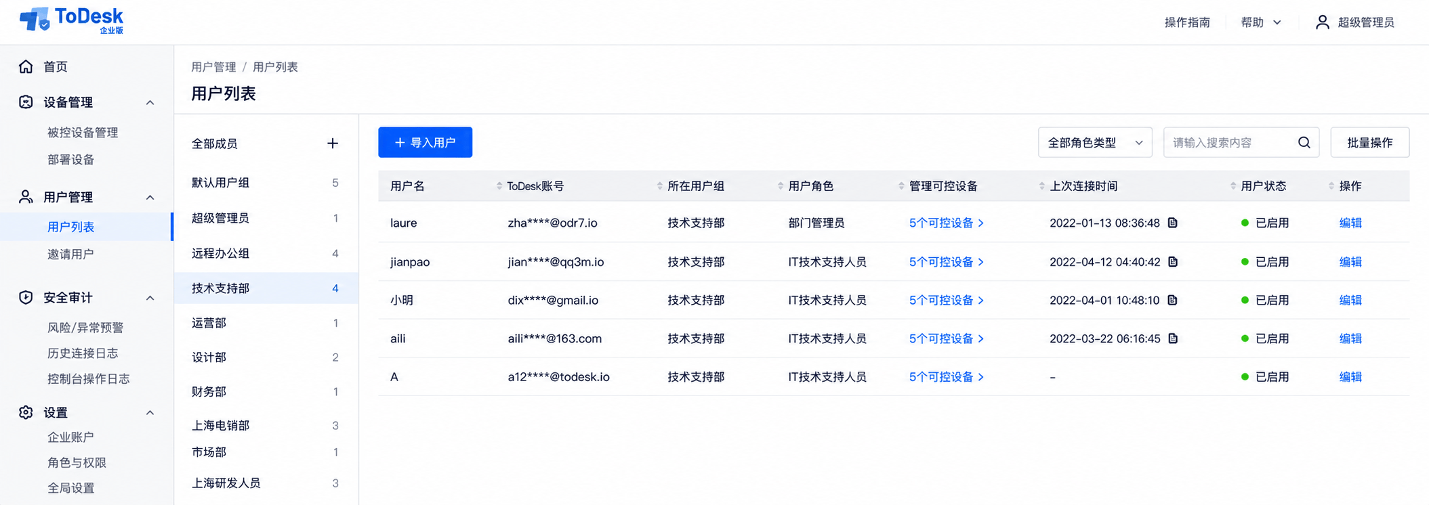This screenshot has width=1429, height=505.
Task: Edit user aili via 编辑 link
Action: 1350,338
